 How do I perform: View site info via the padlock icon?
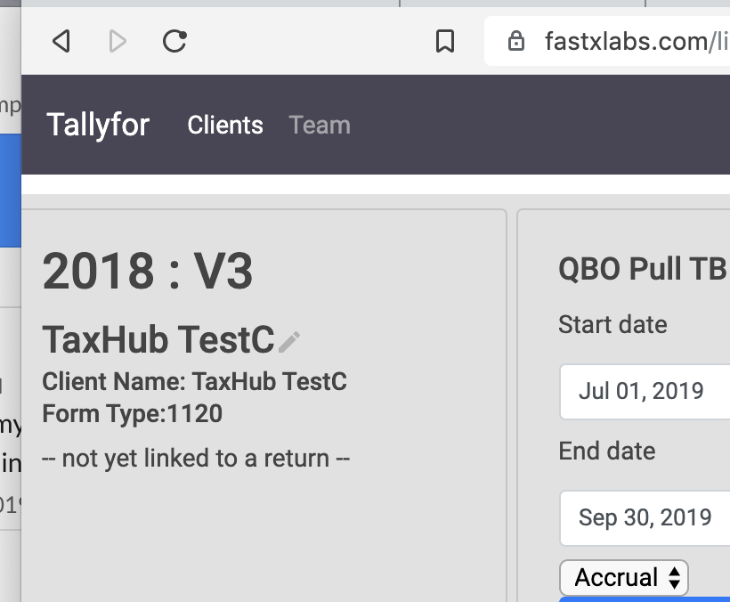click(515, 41)
